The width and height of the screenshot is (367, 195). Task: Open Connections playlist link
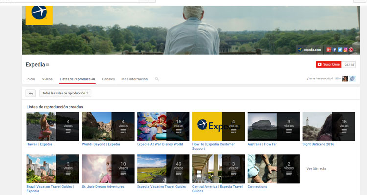[x=257, y=187]
